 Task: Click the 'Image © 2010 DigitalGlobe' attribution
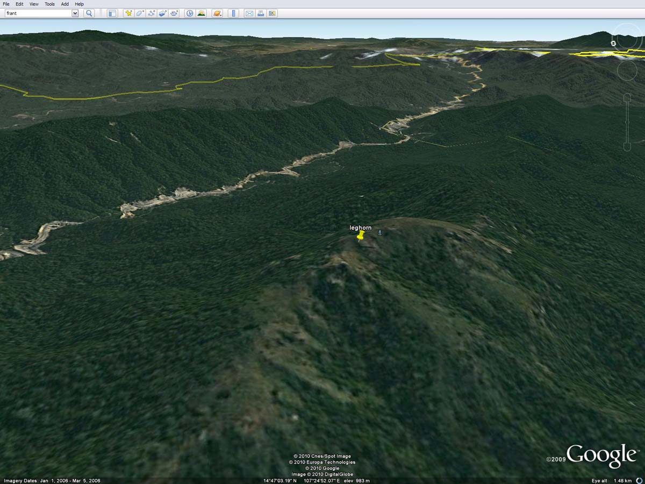click(322, 474)
